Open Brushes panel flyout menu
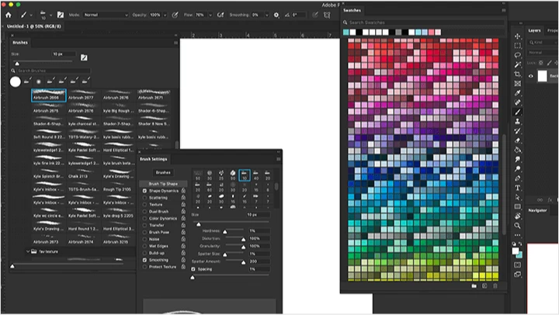Screen dimensions: 559x315 (x=175, y=43)
